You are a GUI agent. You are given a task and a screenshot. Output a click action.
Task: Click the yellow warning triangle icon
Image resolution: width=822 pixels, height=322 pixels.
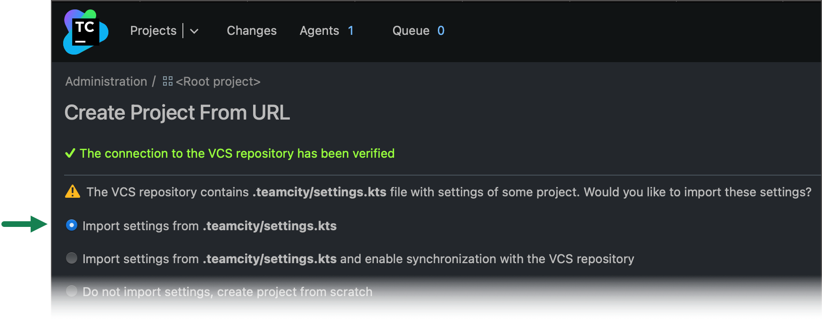click(x=72, y=192)
